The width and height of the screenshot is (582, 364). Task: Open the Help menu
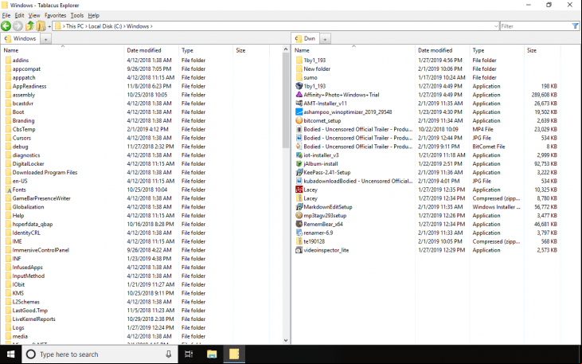tap(93, 16)
